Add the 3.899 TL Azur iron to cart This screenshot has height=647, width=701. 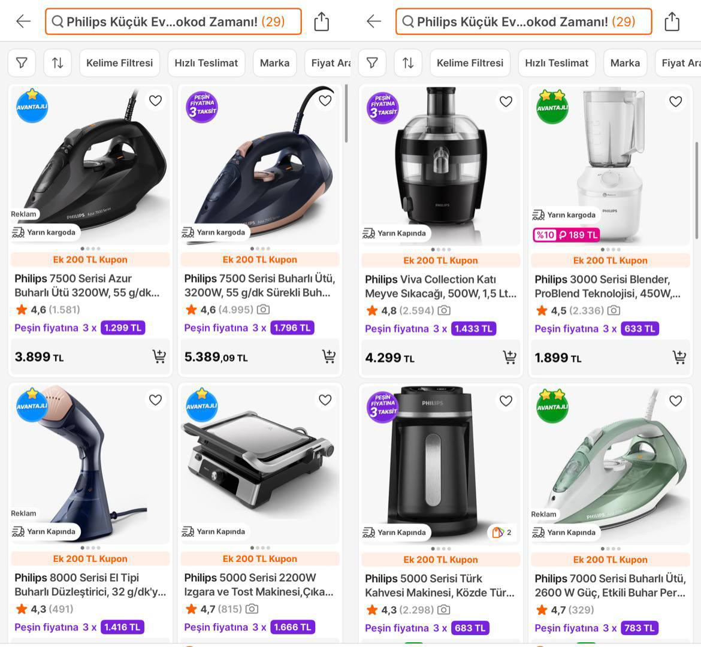[x=159, y=356]
